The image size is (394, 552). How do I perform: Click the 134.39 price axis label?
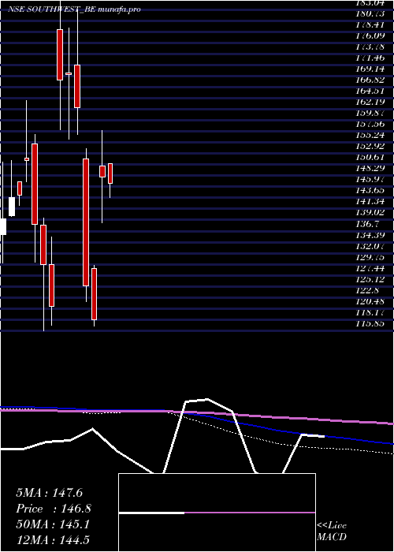[371, 235]
